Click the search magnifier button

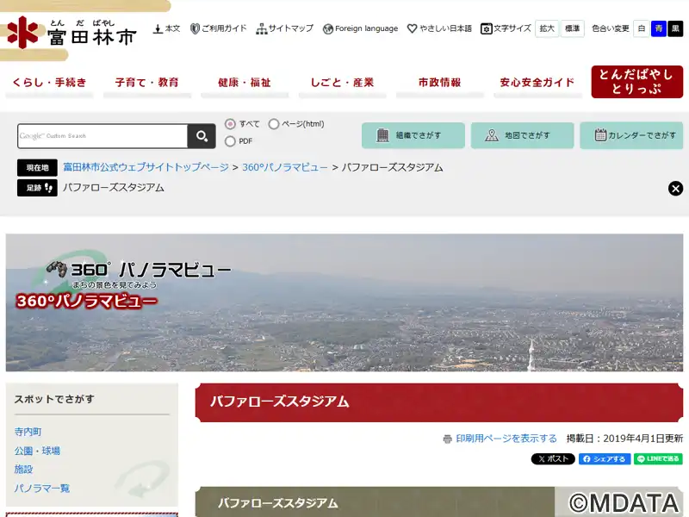pyautogui.click(x=202, y=136)
